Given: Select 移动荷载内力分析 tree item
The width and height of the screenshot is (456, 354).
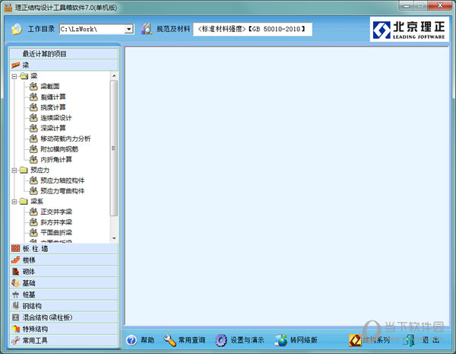Looking at the screenshot, I should pyautogui.click(x=65, y=139).
